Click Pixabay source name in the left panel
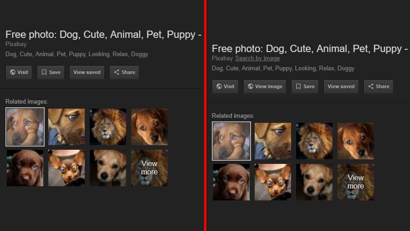Screen dimensions: 410x231 point(16,44)
